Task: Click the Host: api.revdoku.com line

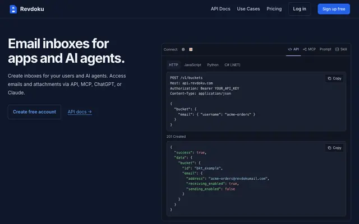Action: coord(191,83)
